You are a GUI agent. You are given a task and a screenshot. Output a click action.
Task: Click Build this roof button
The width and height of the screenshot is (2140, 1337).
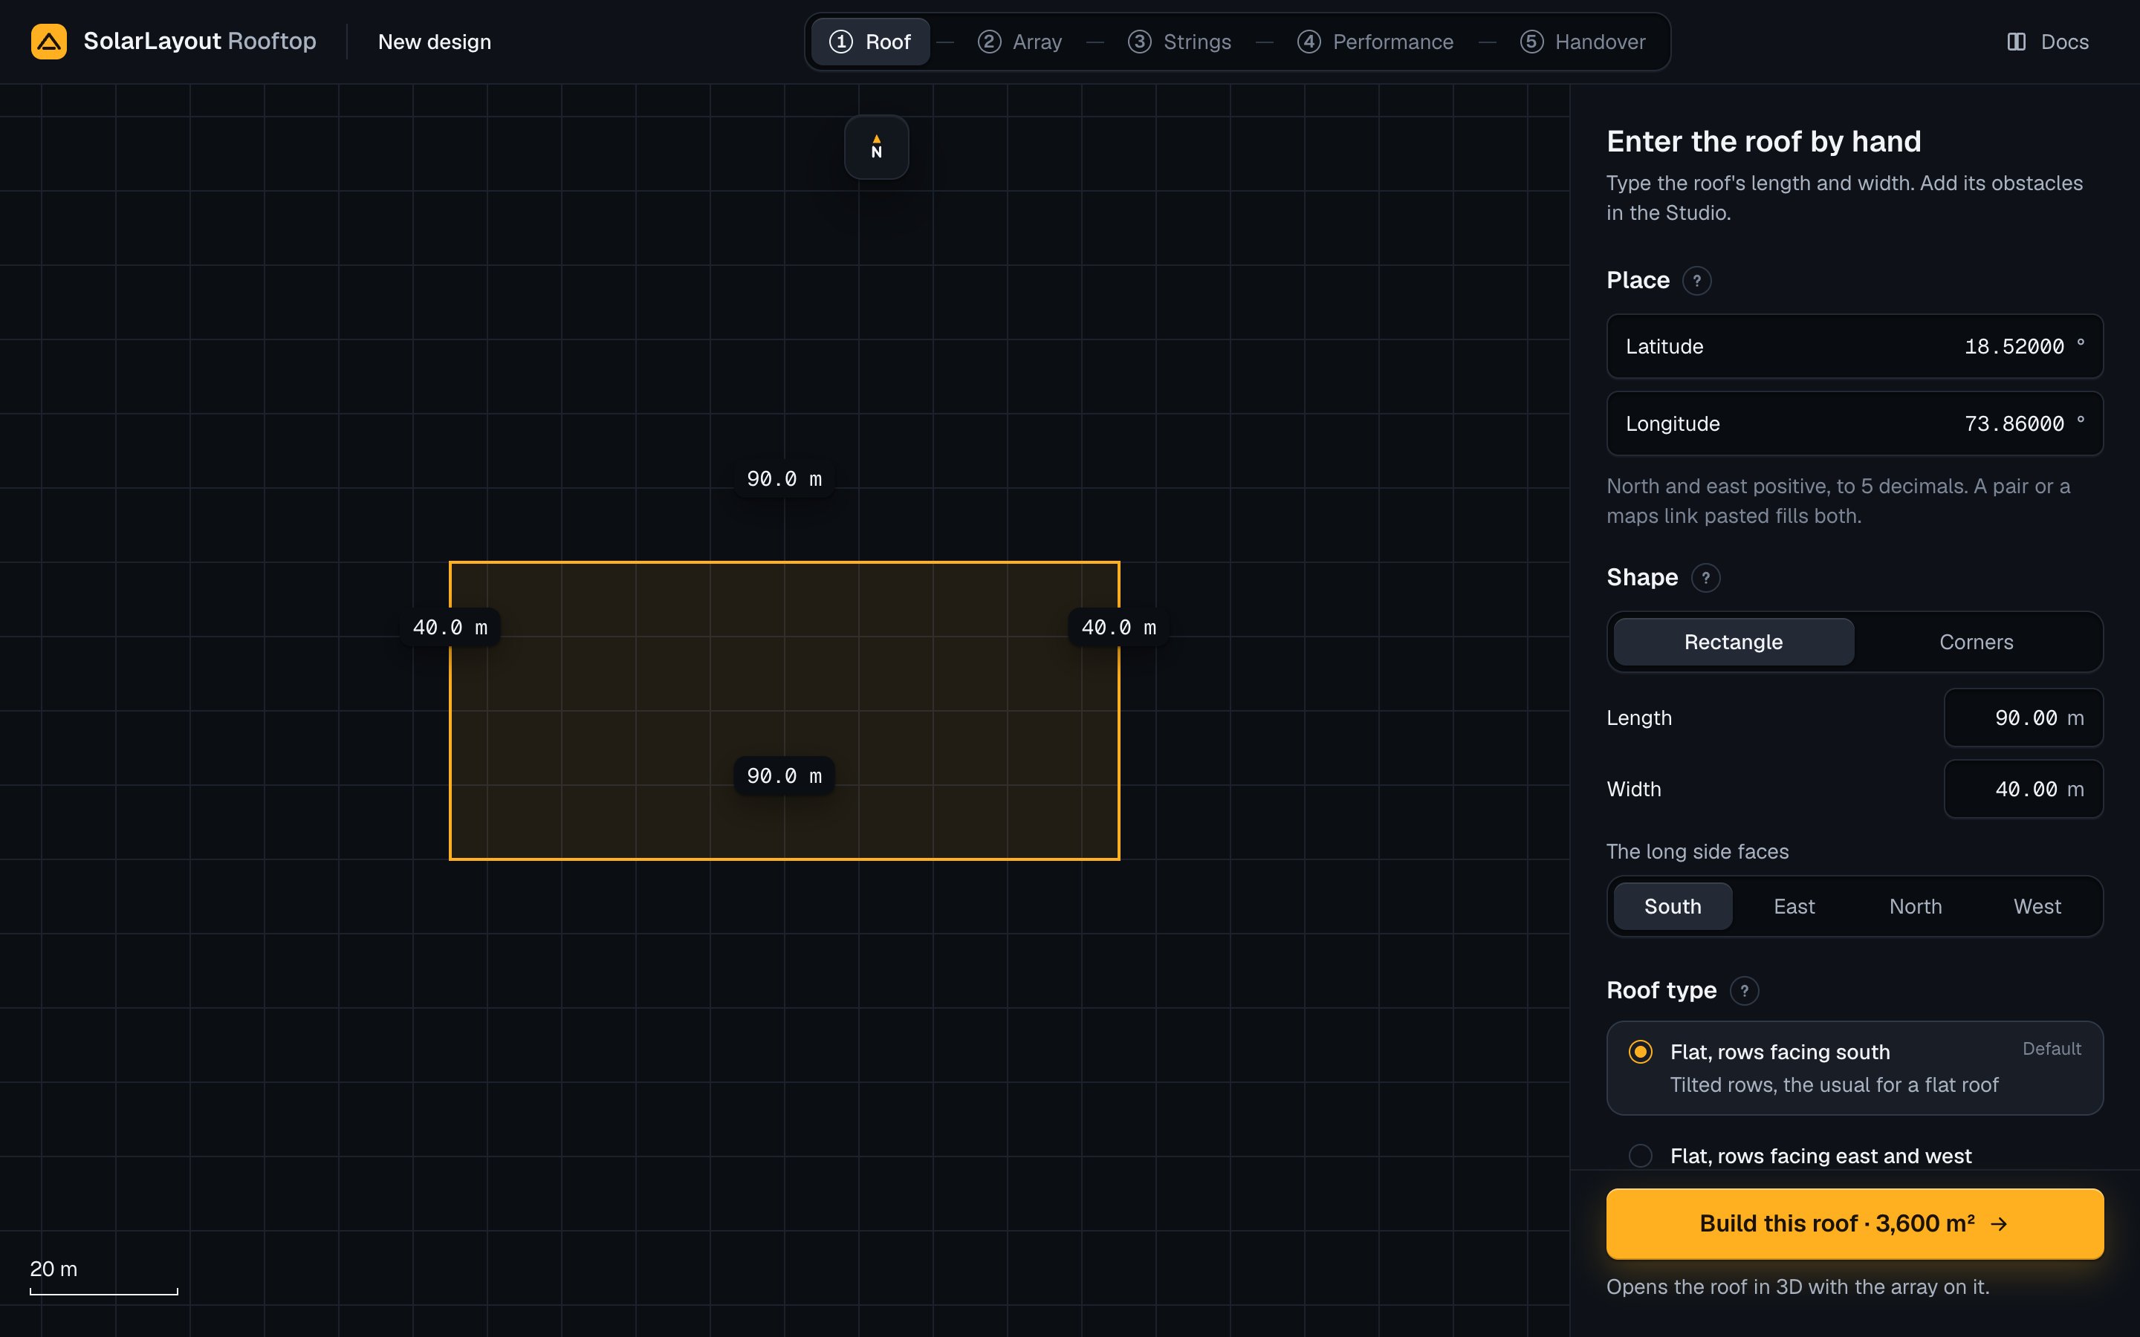(1855, 1224)
